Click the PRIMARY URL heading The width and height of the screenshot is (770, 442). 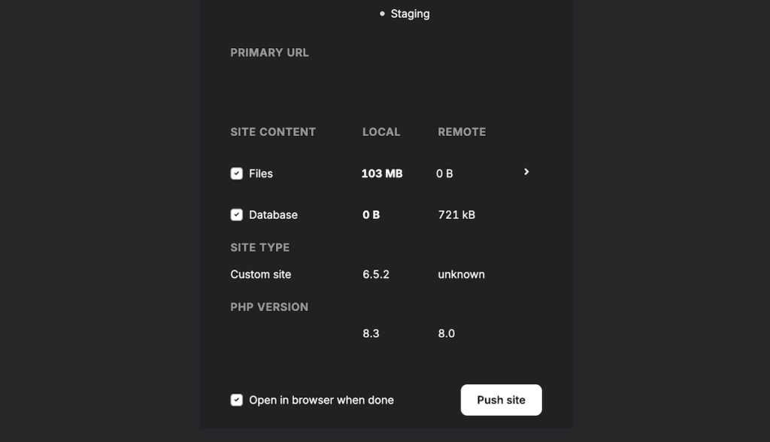[x=269, y=53]
